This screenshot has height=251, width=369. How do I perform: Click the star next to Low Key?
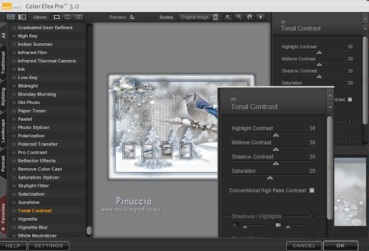pyautogui.click(x=14, y=77)
